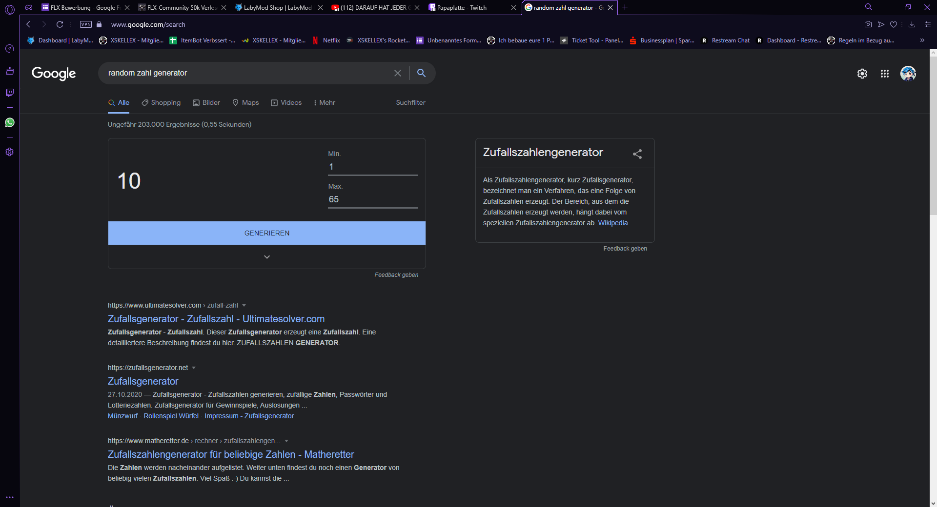937x507 pixels.
Task: Toggle the VPN badge in address bar
Action: [86, 24]
